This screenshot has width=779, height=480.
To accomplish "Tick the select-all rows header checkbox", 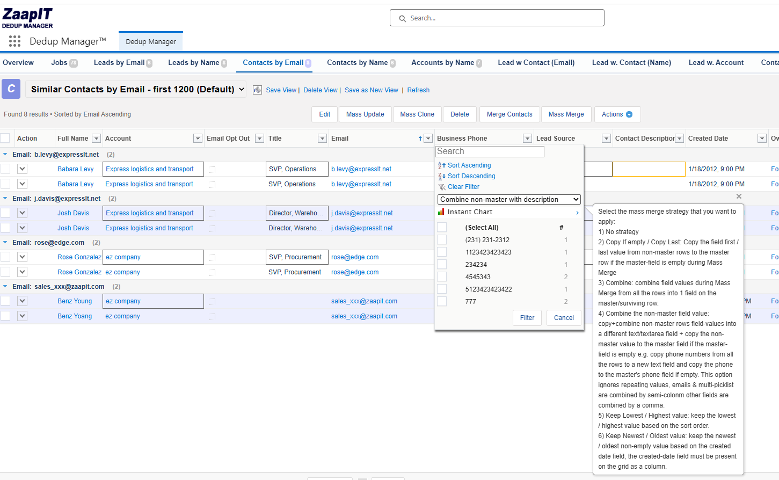I will (5, 138).
